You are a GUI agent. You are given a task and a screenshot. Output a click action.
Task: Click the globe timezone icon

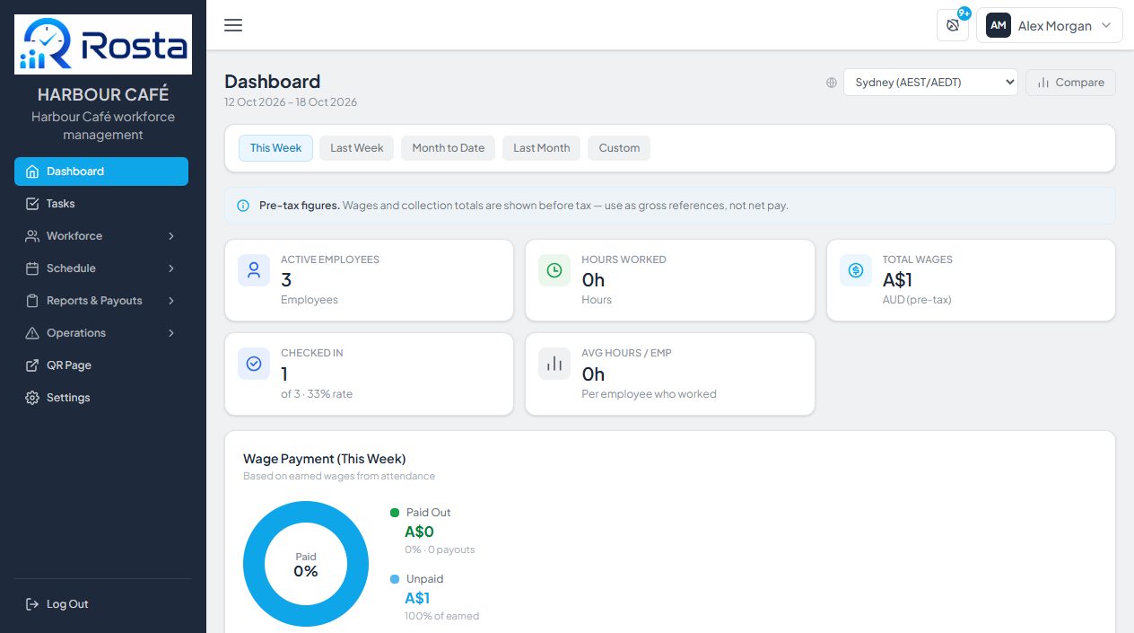coord(832,83)
